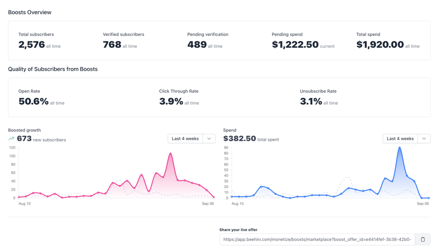
Task: Click the highest blue spend peak point
Action: click(x=399, y=148)
